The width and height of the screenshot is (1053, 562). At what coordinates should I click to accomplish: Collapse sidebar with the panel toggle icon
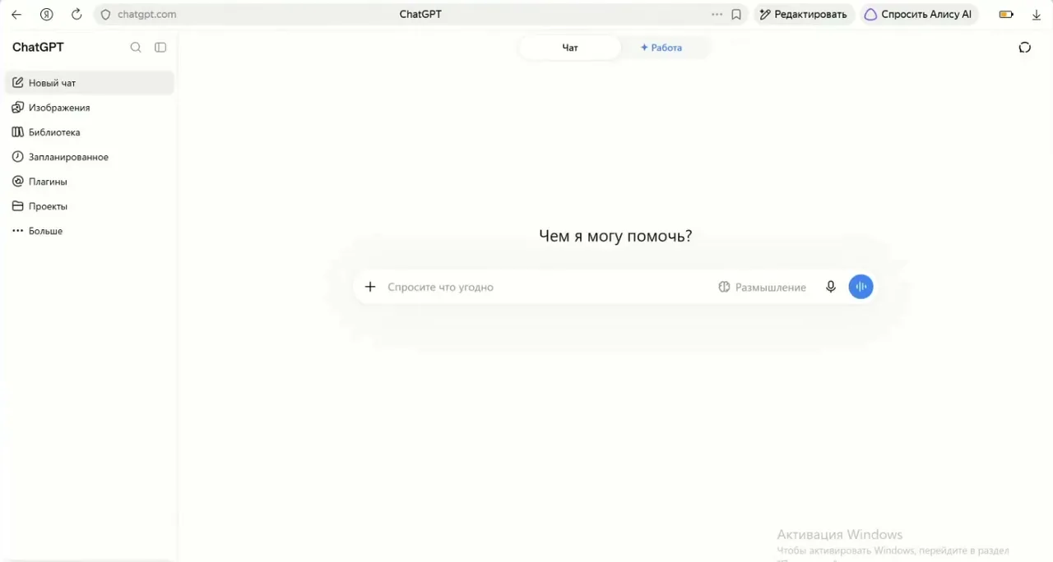pyautogui.click(x=160, y=48)
